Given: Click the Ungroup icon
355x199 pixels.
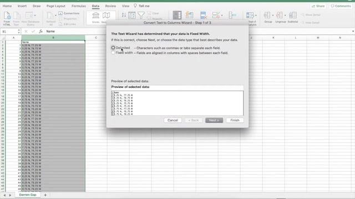Looking at the screenshot, I should pyautogui.click(x=280, y=15).
